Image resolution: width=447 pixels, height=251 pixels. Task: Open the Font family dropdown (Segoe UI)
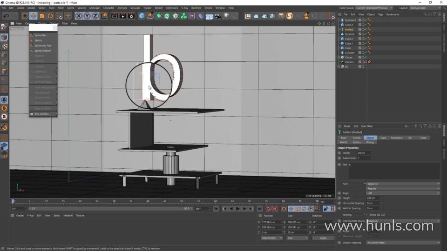coord(402,184)
